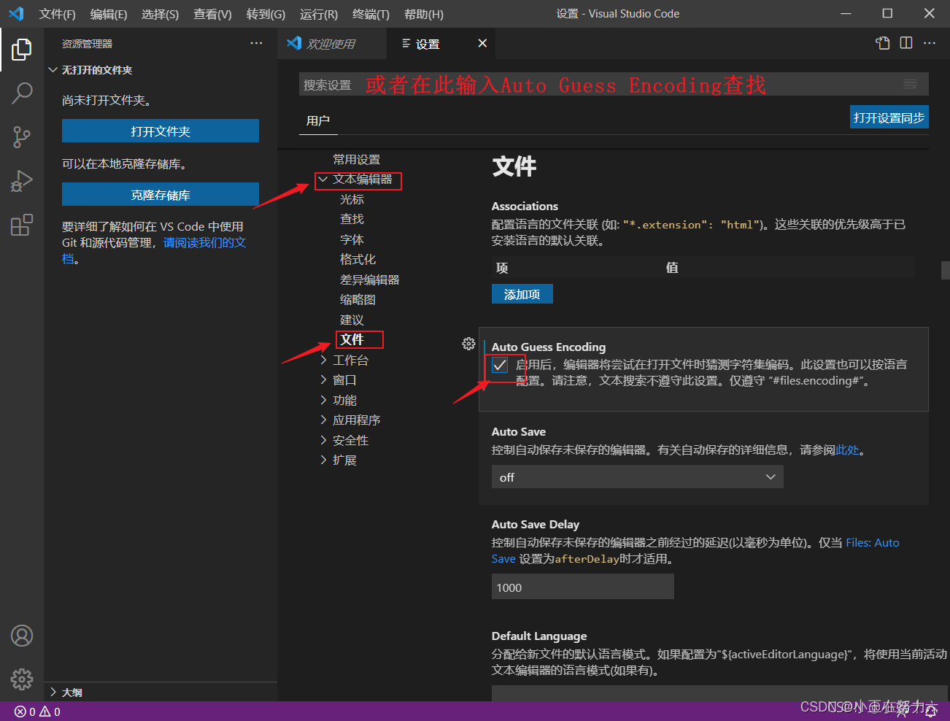Open the 帮助(H) menu
Viewport: 950px width, 721px height.
tap(423, 15)
